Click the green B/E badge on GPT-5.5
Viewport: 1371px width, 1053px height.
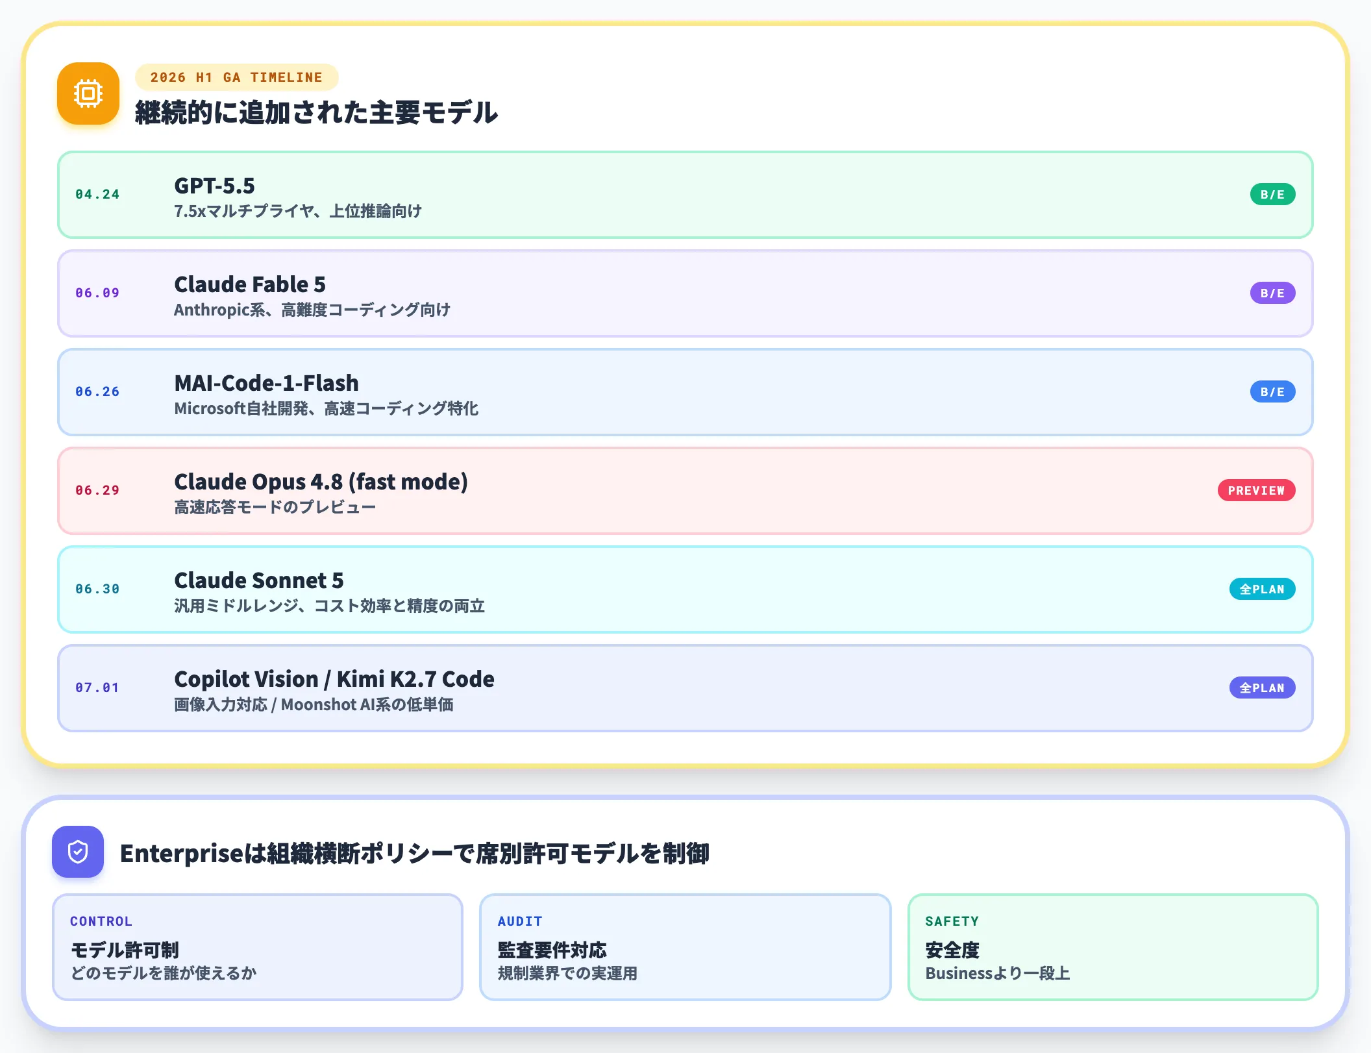[x=1272, y=194]
